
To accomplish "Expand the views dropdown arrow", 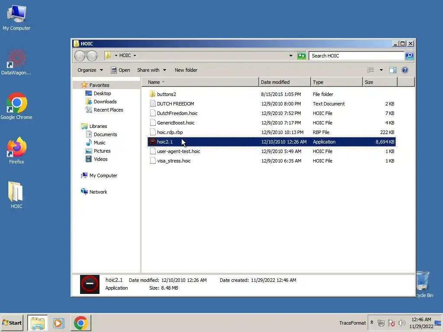I will point(381,70).
